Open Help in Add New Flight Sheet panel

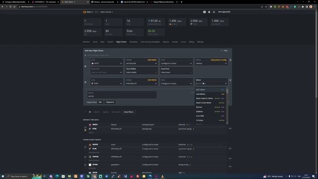(x=225, y=51)
